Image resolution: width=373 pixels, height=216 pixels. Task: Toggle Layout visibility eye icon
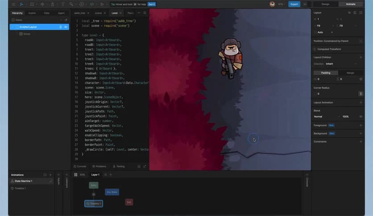point(349,12)
